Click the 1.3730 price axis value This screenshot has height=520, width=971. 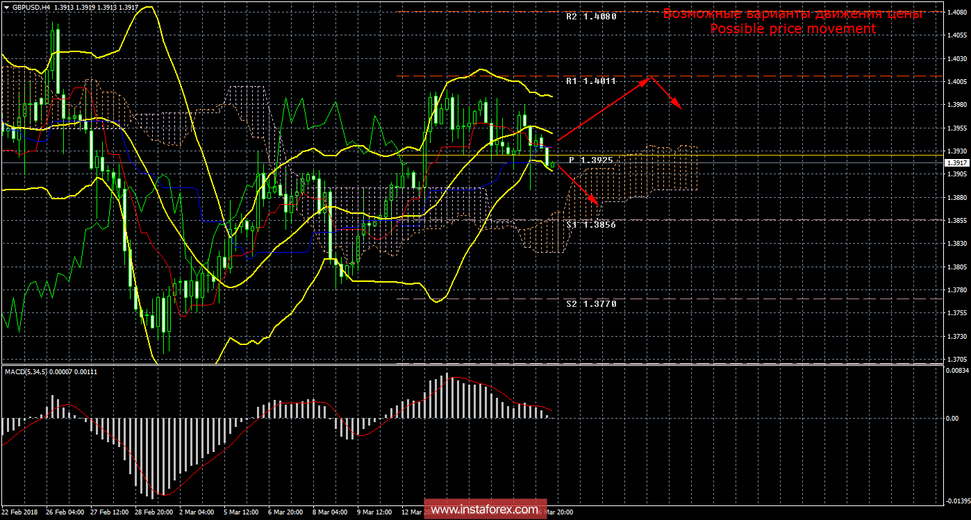(x=956, y=337)
